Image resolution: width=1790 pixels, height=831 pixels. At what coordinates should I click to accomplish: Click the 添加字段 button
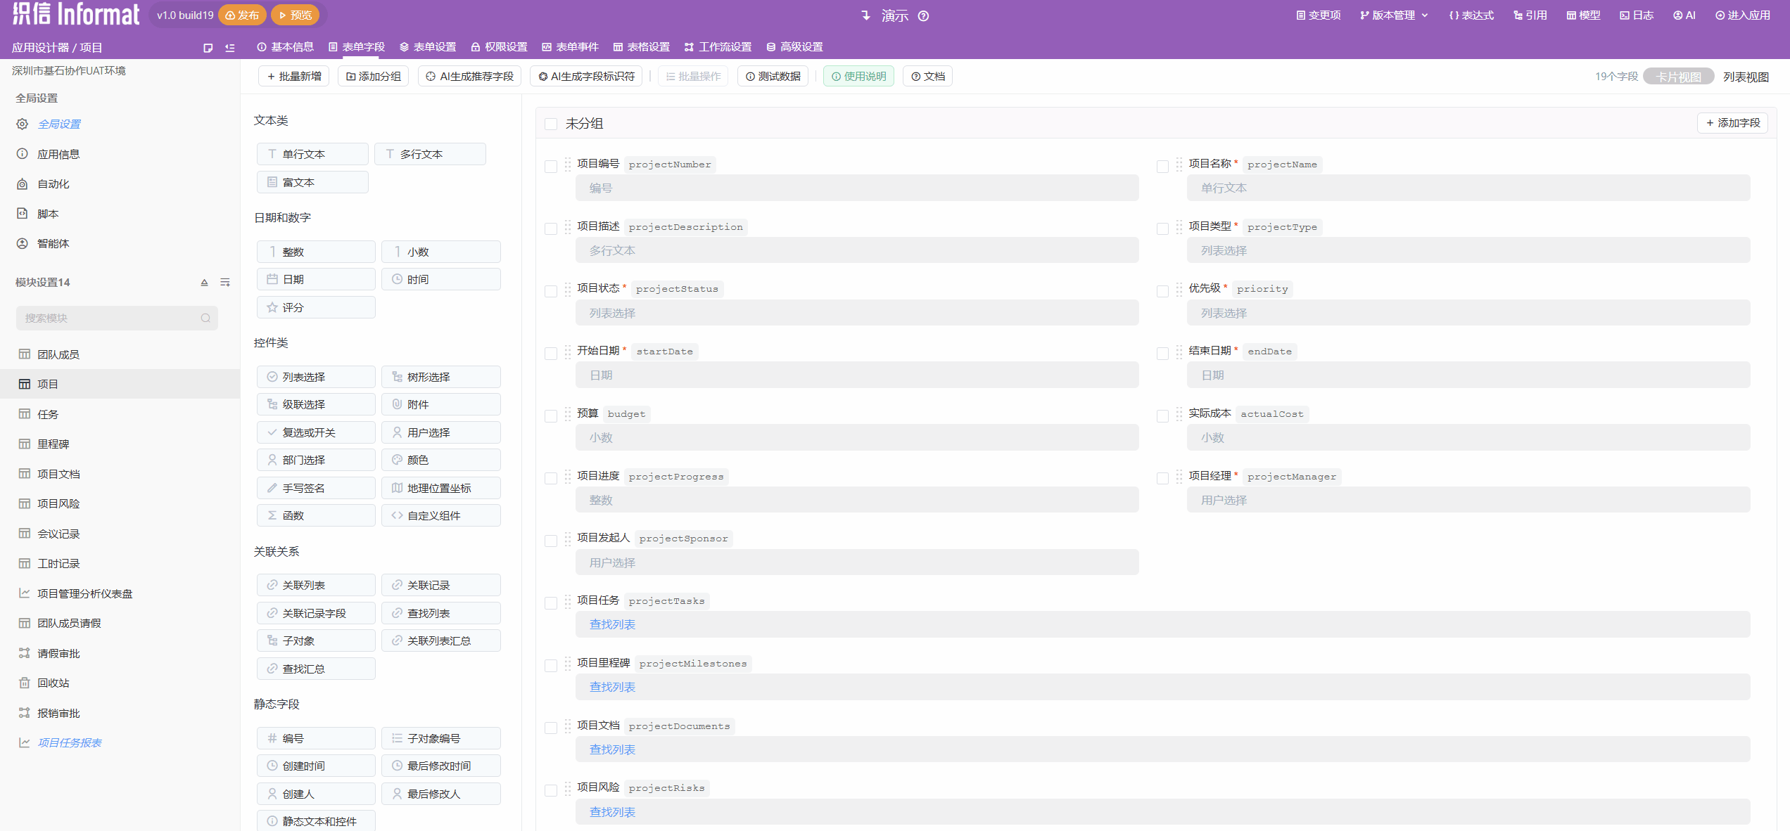coord(1732,123)
